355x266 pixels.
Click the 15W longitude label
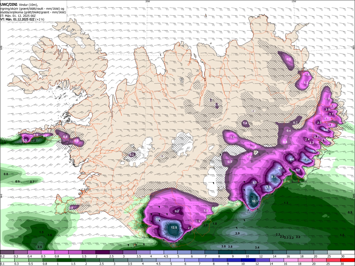(x=293, y=1)
